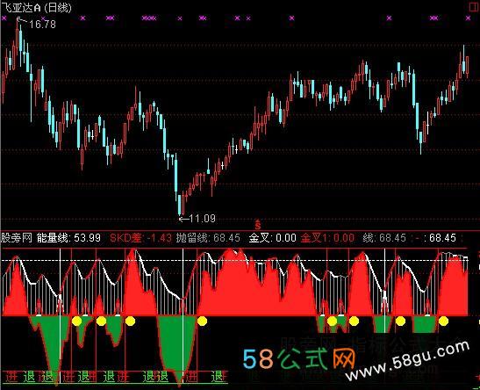
Task: Click the 飞亚达A stock title
Action: pos(21,7)
